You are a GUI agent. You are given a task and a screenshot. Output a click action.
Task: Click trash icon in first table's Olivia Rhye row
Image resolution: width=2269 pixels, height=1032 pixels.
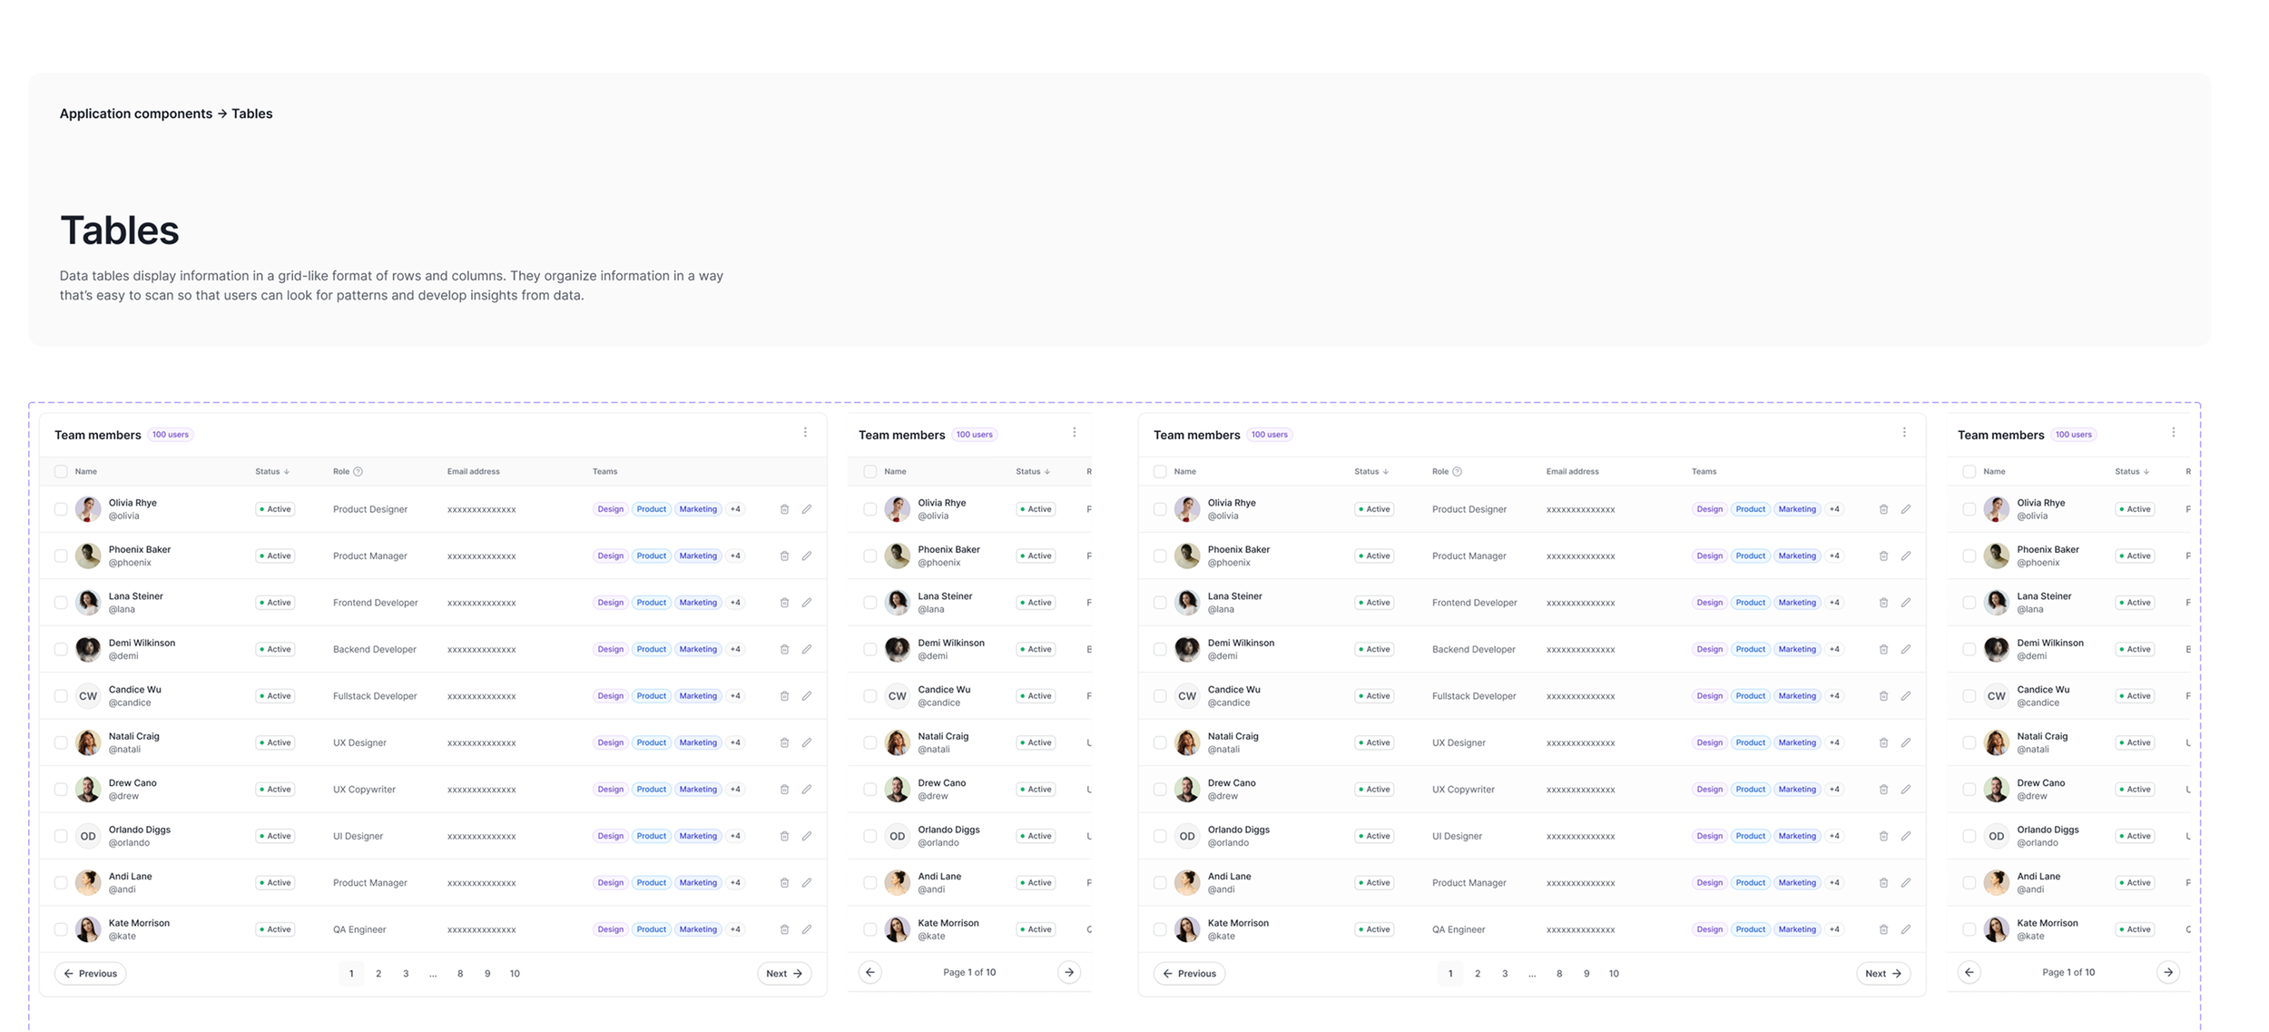[784, 509]
